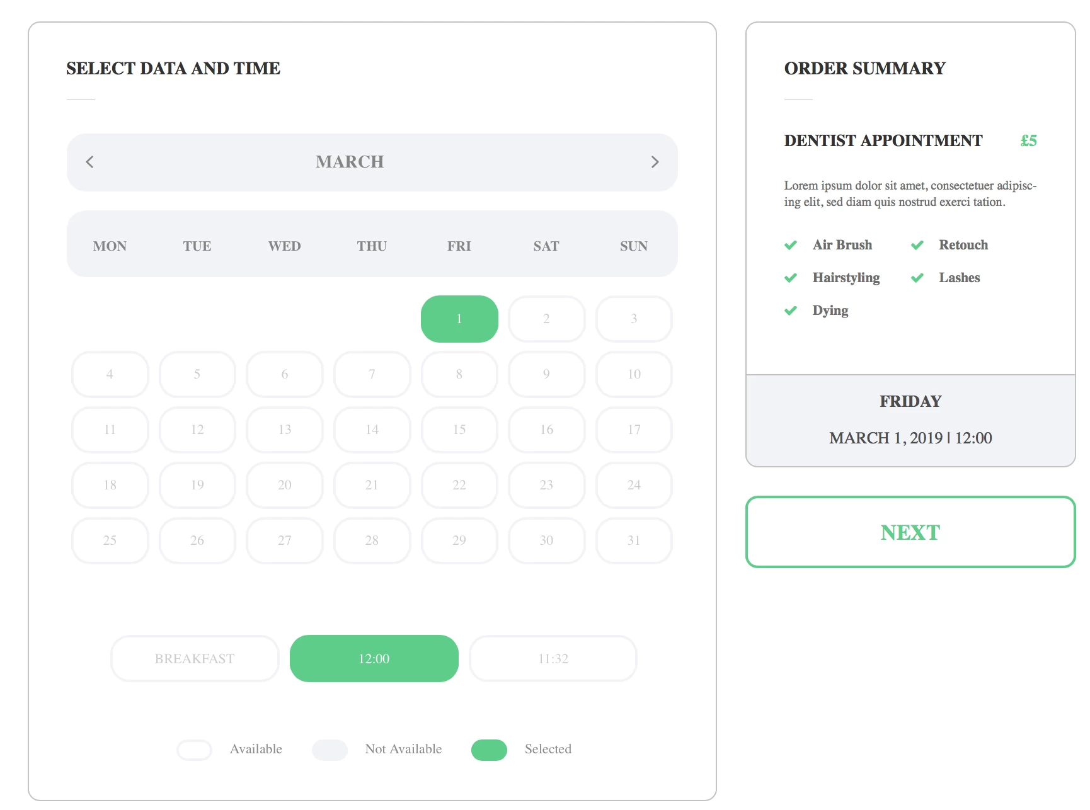Choose the 11:32 time slot
The image size is (1090, 810).
point(553,658)
